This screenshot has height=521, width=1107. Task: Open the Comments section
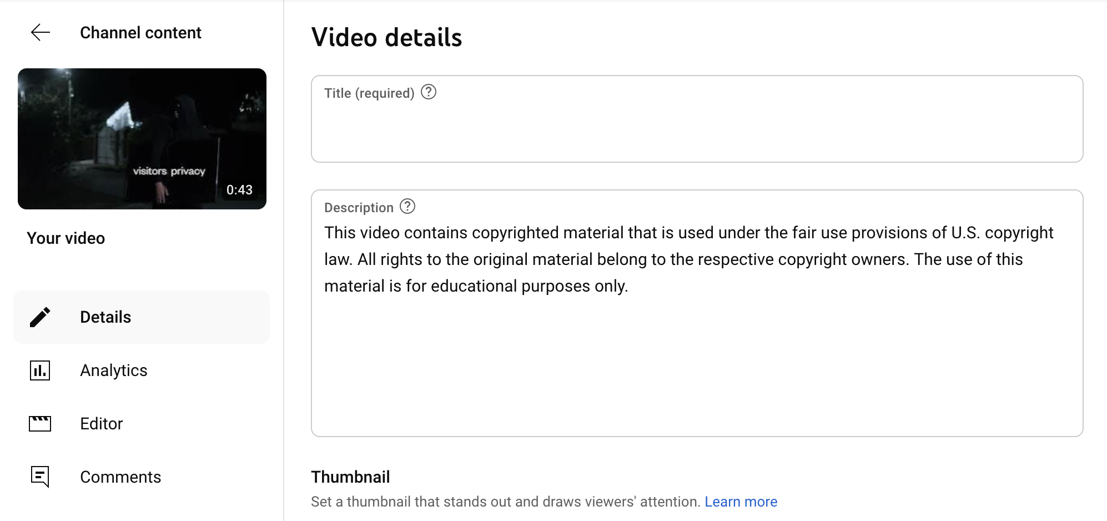[x=120, y=477]
